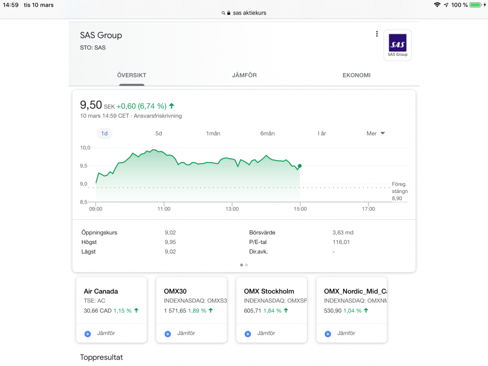
Task: Tap the battery icon in status bar
Action: [475, 5]
